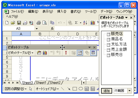Viewport: 138px width, 98px height.
Task: Toggle the Show Field List icon
Action: 93,53
